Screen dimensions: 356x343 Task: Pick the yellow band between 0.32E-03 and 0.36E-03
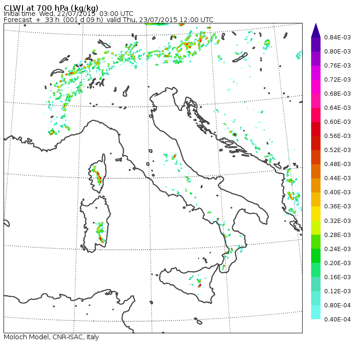click(x=316, y=213)
